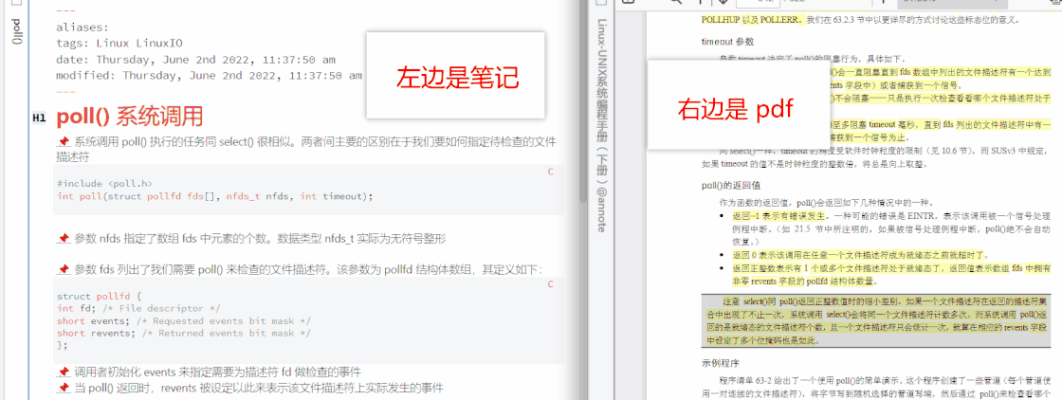Image resolution: width=1062 pixels, height=400 pixels.
Task: Click the 返回正整数表示 highlighted bullet in PDF
Action: (891, 274)
